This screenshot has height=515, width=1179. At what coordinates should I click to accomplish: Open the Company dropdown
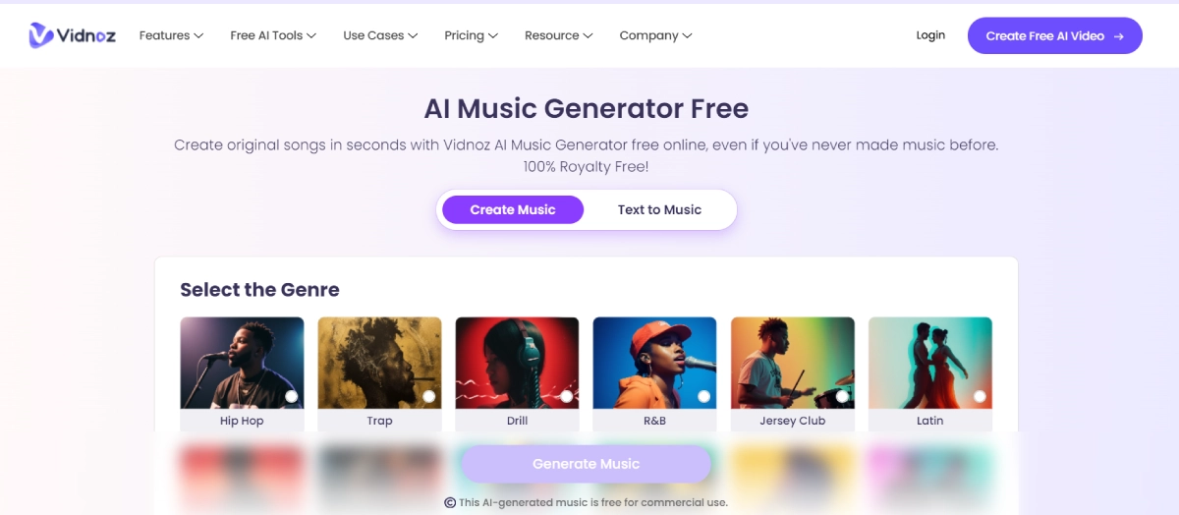(x=655, y=35)
